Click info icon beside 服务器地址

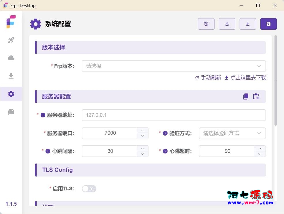pyautogui.click(x=43, y=115)
